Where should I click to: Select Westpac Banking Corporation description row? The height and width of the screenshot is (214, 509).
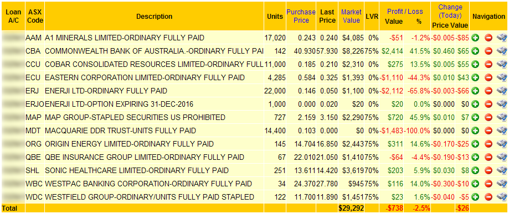pyautogui.click(x=148, y=184)
